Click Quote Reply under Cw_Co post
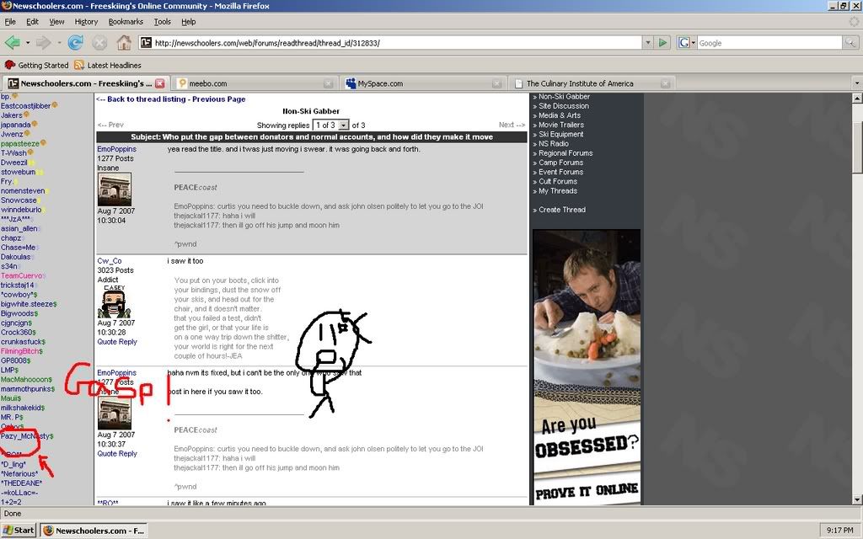Viewport: 863px width, 539px height. click(x=117, y=342)
